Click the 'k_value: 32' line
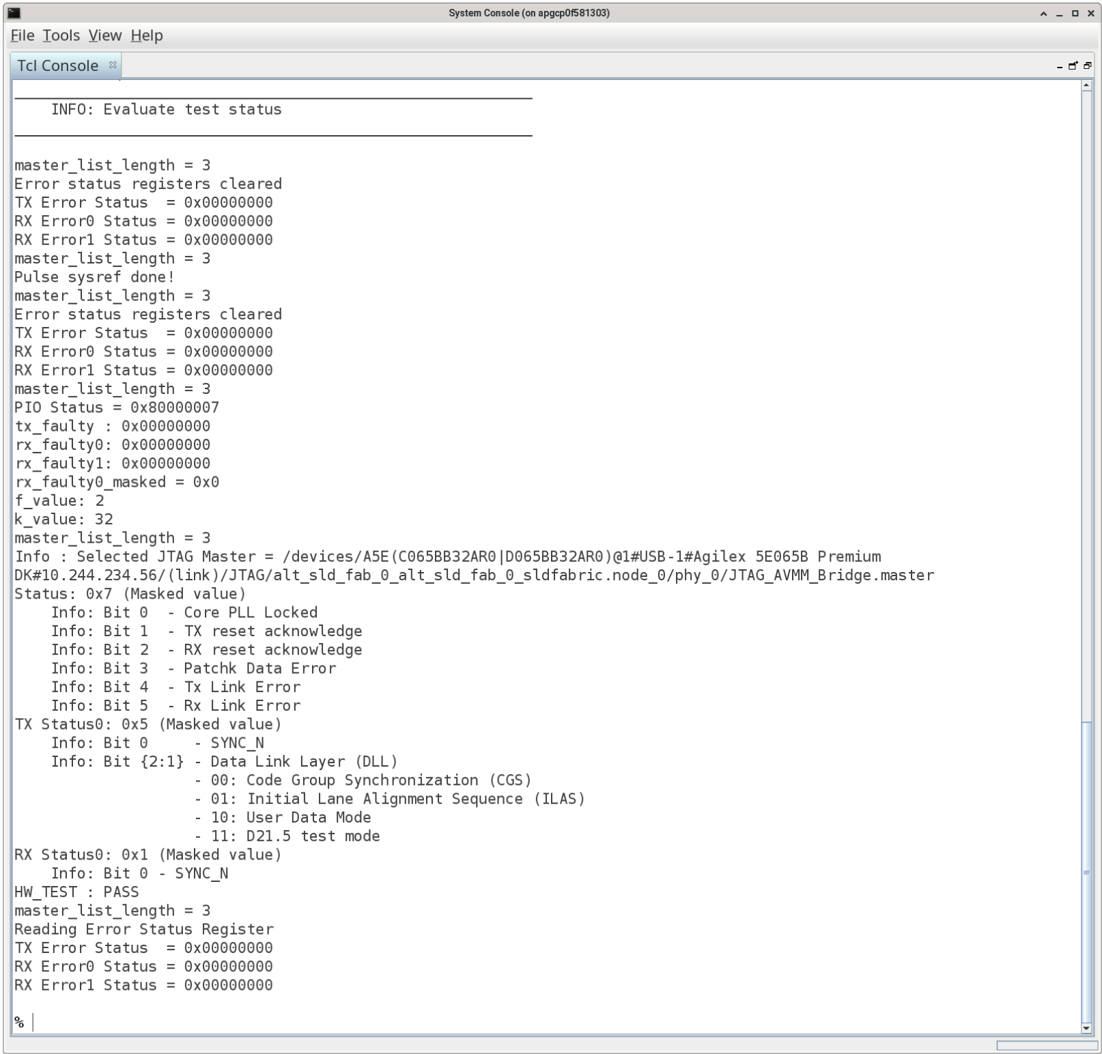Screen dimensions: 1102x1054 [x=63, y=519]
